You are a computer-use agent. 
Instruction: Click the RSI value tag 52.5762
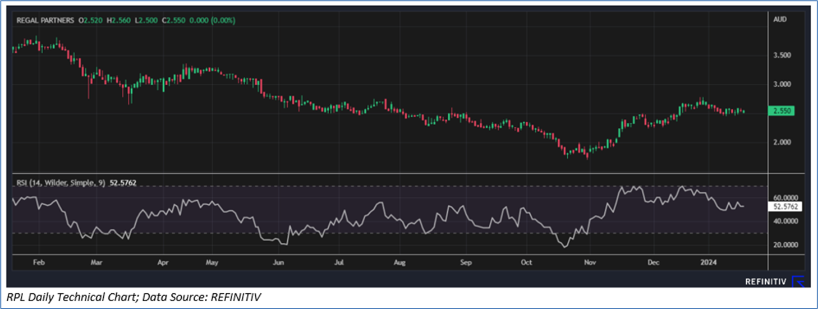786,206
